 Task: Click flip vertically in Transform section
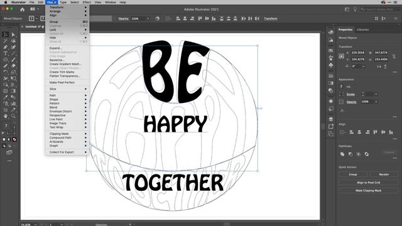(x=385, y=67)
